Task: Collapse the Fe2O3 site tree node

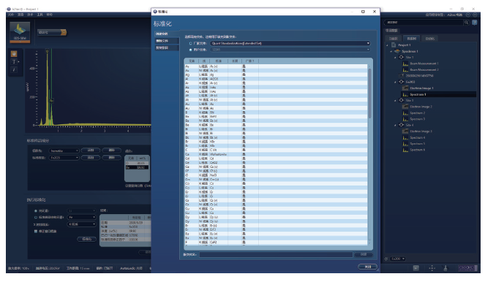Action: tap(395, 82)
